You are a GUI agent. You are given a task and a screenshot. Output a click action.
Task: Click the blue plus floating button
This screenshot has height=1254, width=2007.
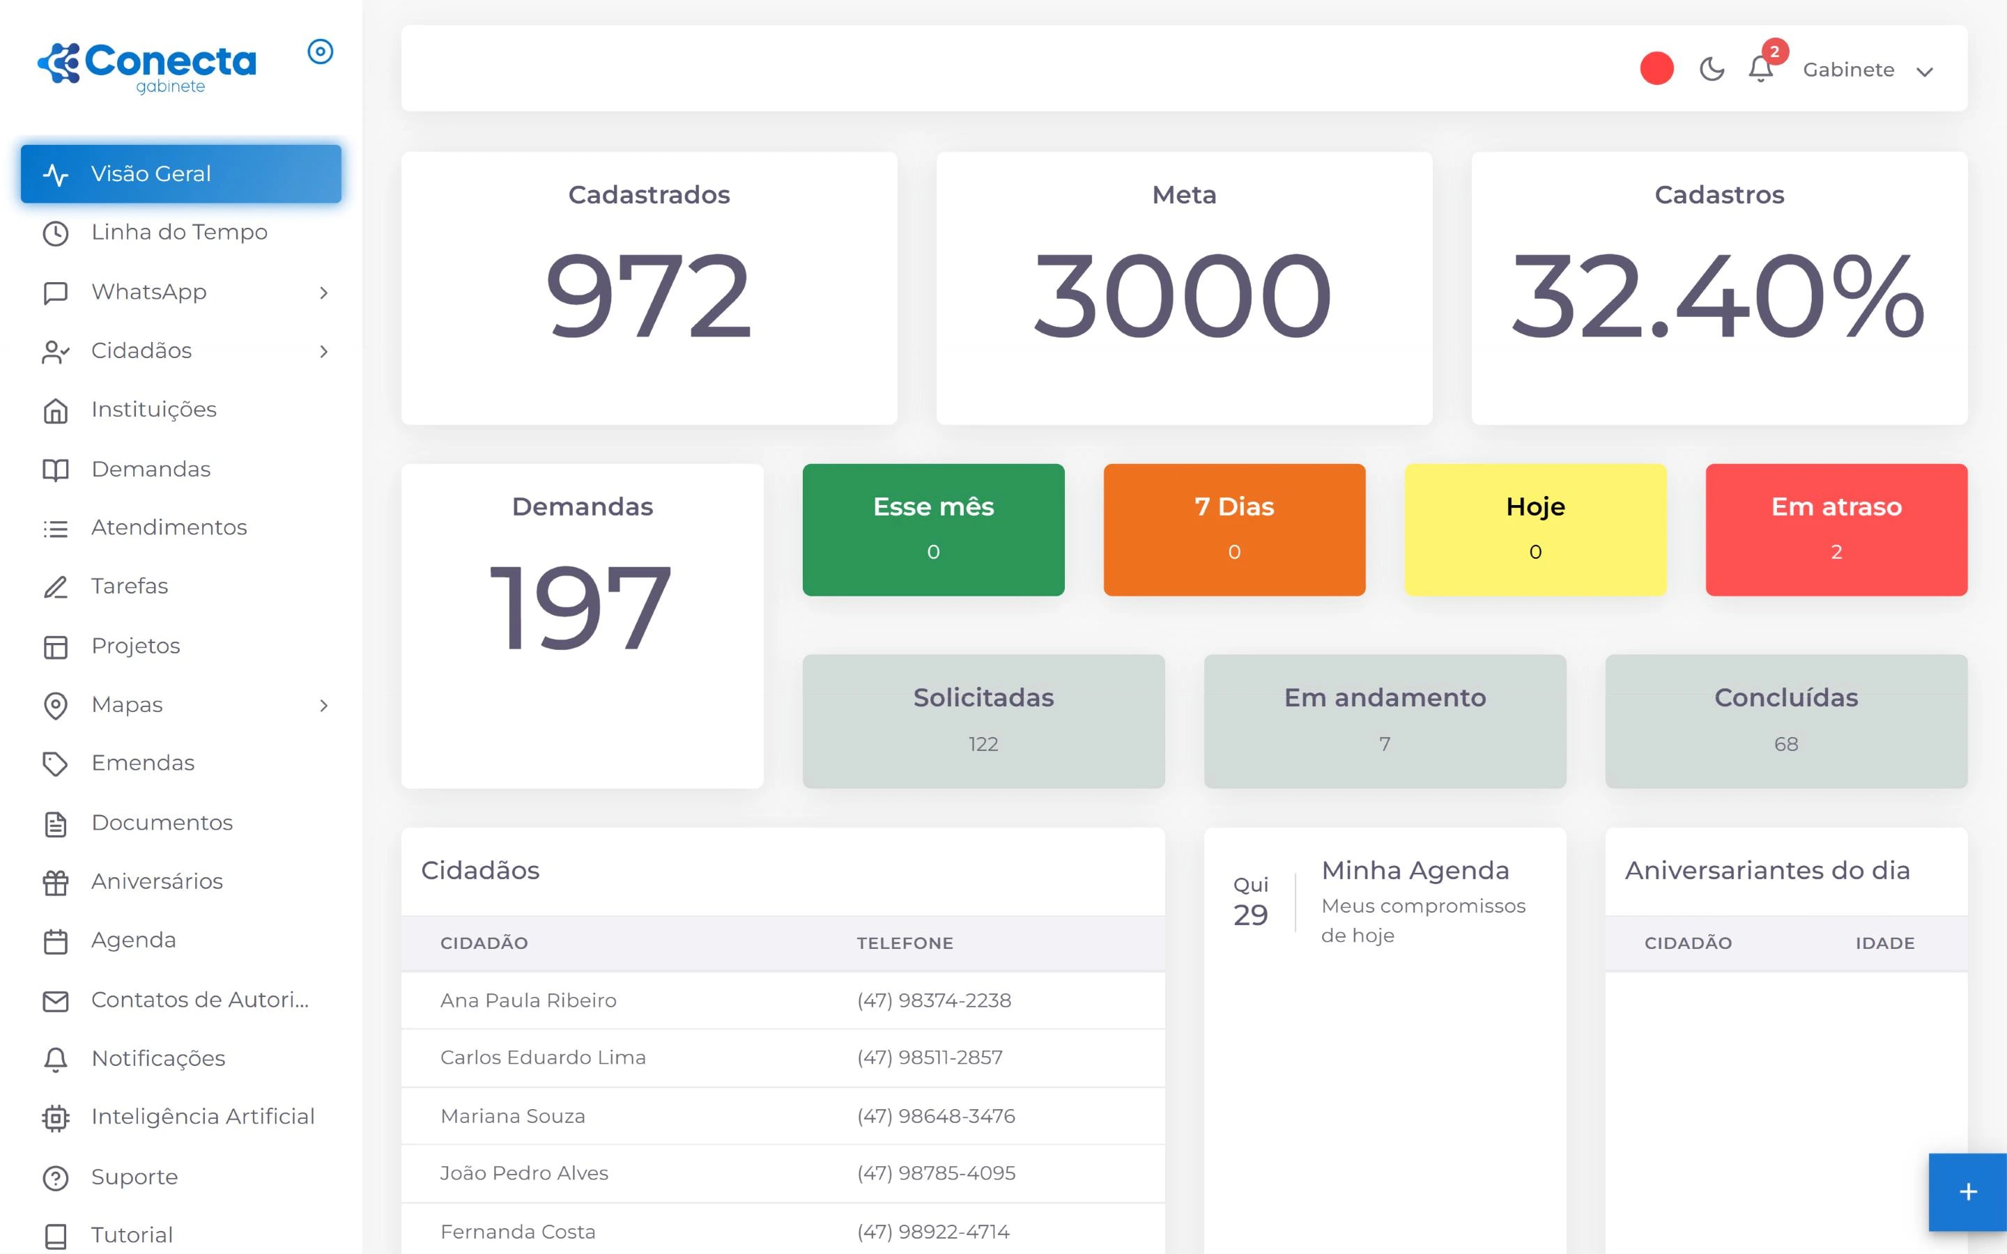(1968, 1192)
